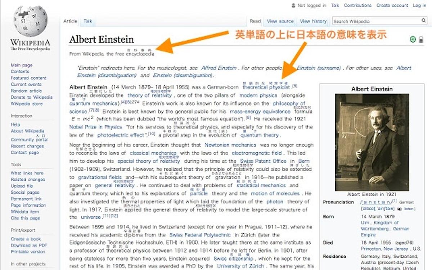This screenshot has width=432, height=270.
Task: Open the modern physics link
Action: [258, 95]
